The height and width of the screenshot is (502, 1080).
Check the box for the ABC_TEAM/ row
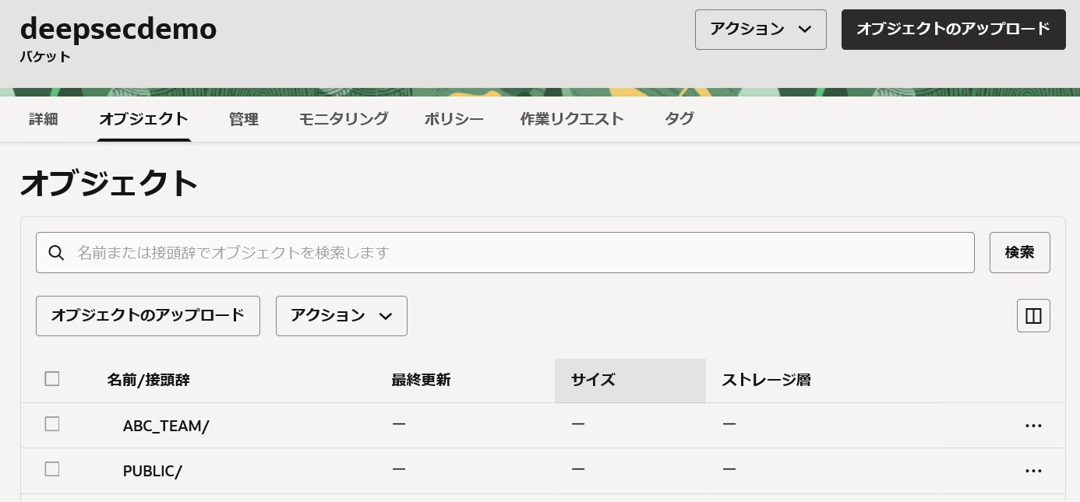click(x=52, y=424)
